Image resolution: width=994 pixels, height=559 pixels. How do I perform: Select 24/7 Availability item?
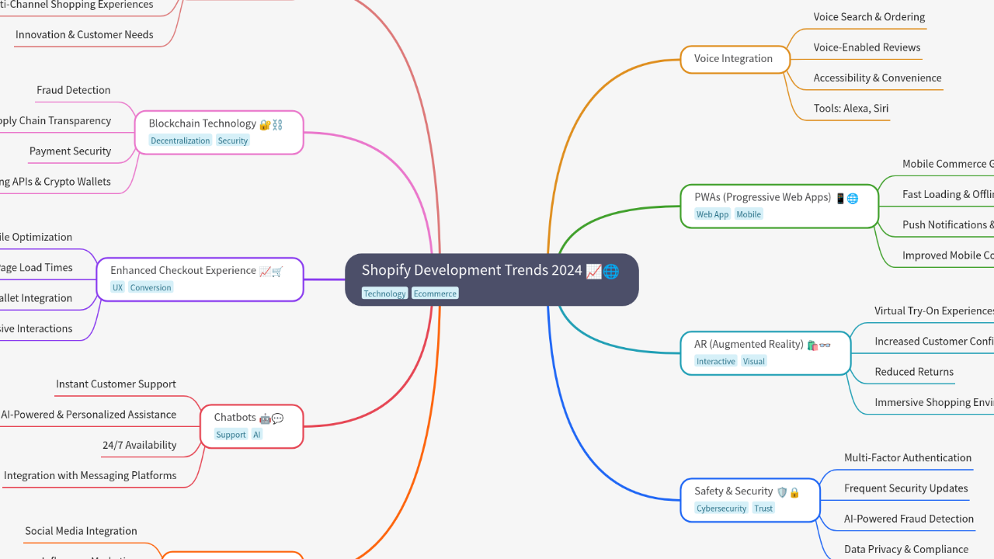coord(140,446)
